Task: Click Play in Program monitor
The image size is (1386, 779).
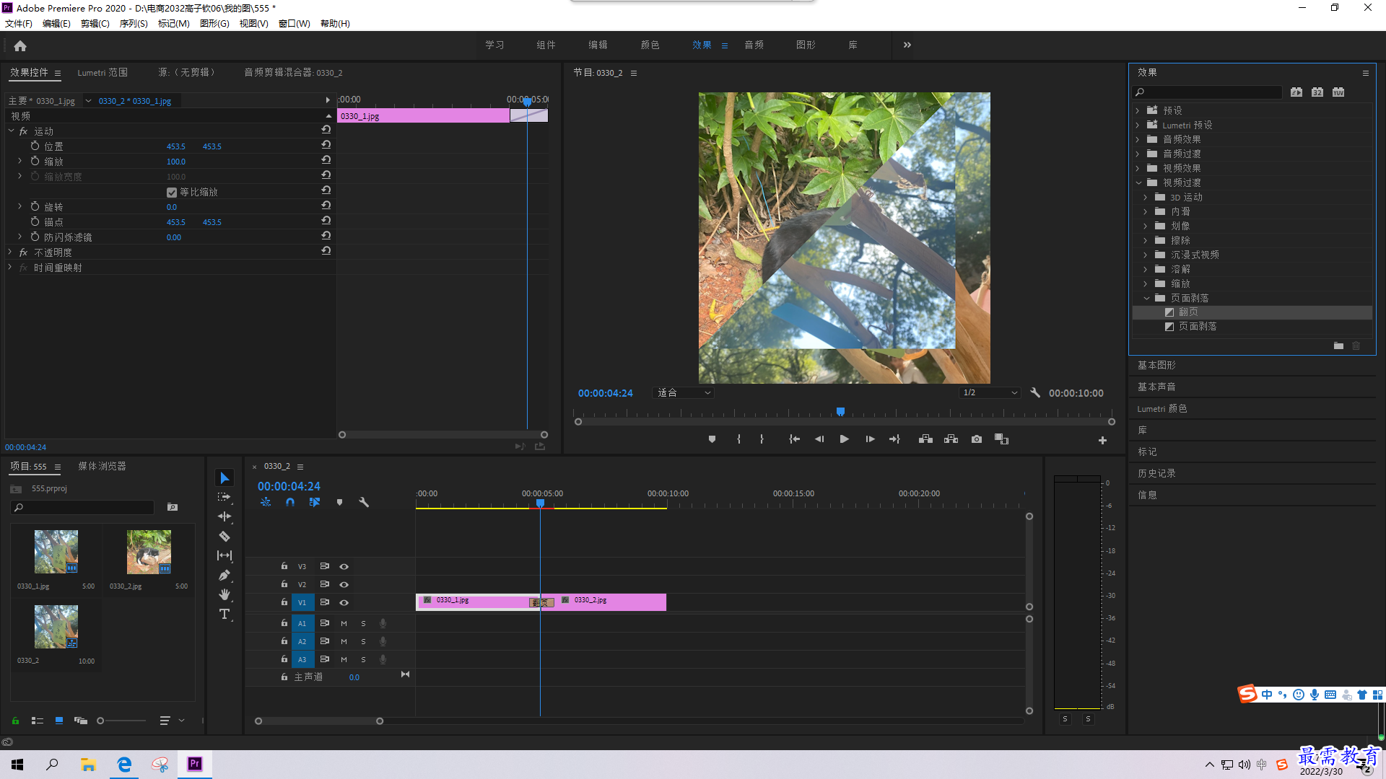Action: click(844, 439)
